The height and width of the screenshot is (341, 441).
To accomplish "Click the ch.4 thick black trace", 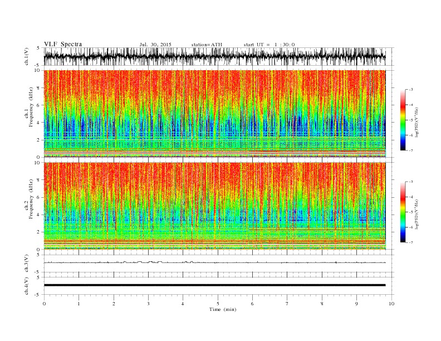I will click(x=215, y=285).
